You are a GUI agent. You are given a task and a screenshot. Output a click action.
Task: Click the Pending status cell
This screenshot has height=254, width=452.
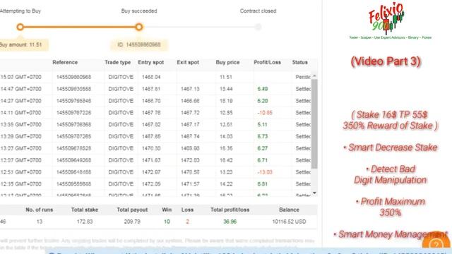pos(303,77)
